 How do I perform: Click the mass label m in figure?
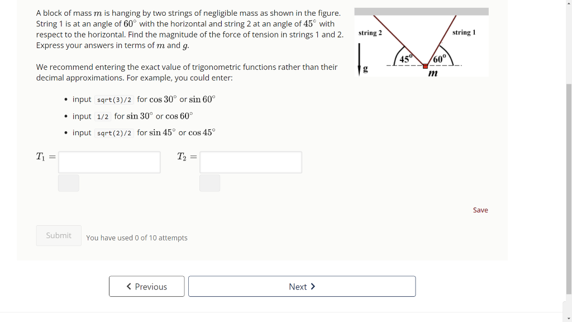pos(432,73)
